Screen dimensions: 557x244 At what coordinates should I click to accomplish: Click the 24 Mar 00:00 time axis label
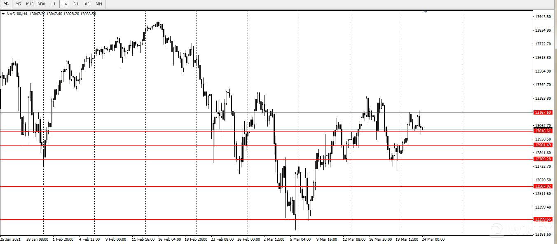pyautogui.click(x=434, y=239)
